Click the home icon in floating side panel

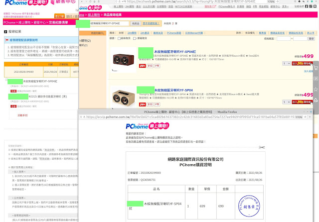tap(316, 100)
